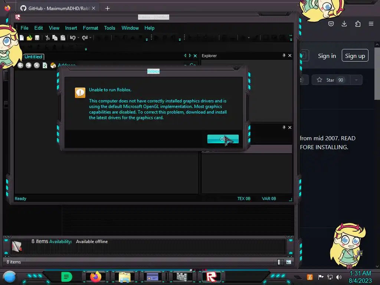Open toolbar options after the Redo group

(x=147, y=39)
